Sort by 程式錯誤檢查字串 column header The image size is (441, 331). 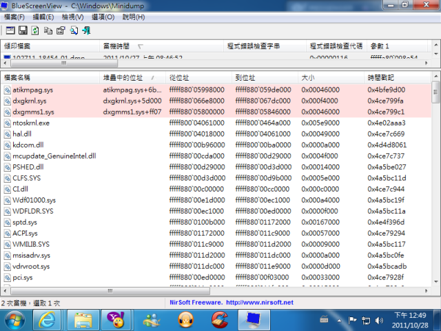pyautogui.click(x=265, y=46)
